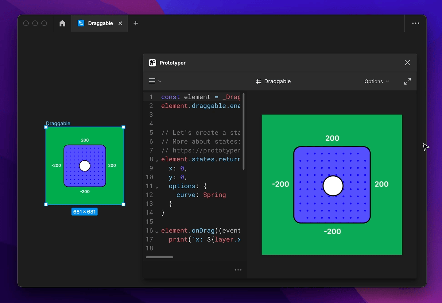
Task: Close the Prototyper panel
Action: coord(407,63)
